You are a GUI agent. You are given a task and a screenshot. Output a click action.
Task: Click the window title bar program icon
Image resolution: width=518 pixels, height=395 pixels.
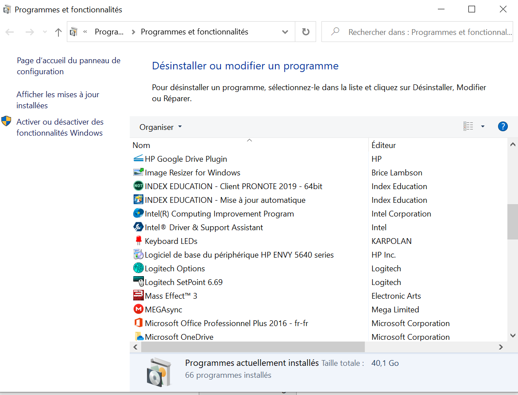click(7, 10)
